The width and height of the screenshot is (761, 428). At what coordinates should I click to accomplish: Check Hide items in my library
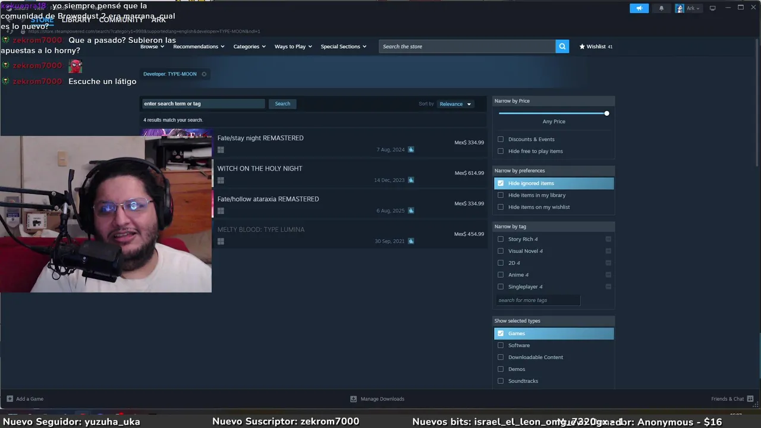[501, 195]
